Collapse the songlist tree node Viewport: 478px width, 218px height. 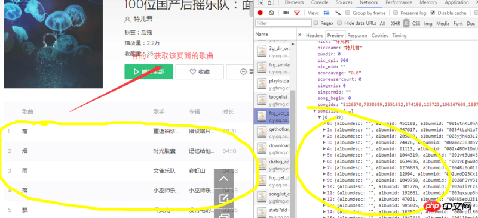315,111
